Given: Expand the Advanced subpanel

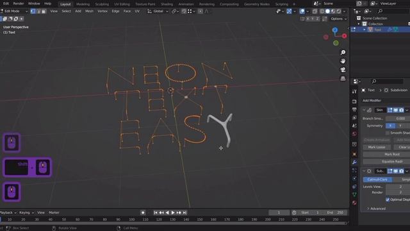Looking at the screenshot, I should [376, 209].
